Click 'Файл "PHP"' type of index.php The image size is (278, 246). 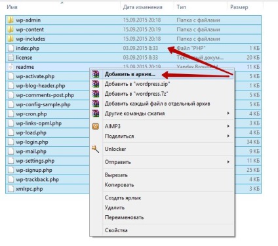click(x=191, y=48)
